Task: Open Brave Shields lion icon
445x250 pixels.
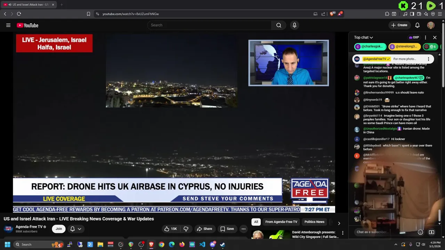Action: click(x=332, y=14)
